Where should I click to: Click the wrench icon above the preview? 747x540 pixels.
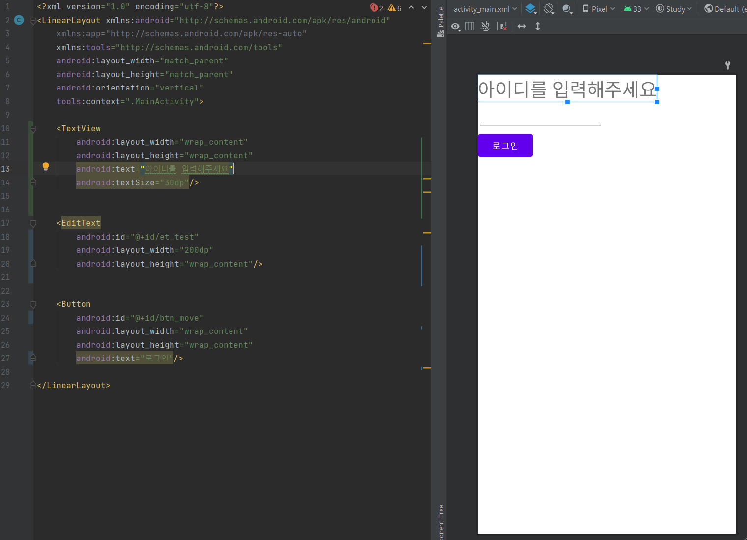728,65
